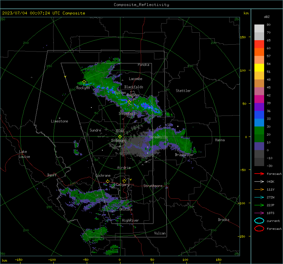Click the HighRiver town label

coord(130,220)
